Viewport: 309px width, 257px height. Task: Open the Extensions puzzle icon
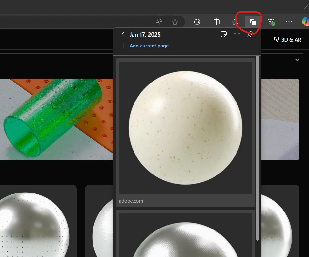pos(197,22)
